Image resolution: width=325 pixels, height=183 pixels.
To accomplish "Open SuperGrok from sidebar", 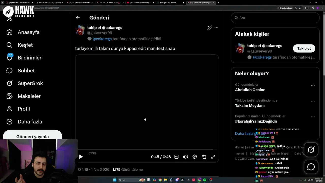I will 25,83.
